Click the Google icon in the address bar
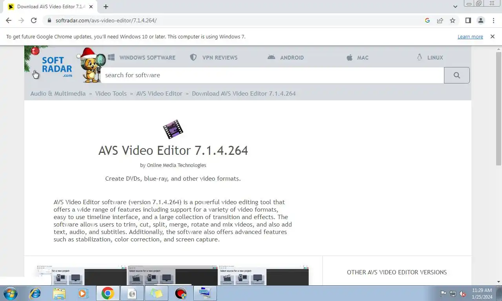The height and width of the screenshot is (301, 502). [x=427, y=20]
